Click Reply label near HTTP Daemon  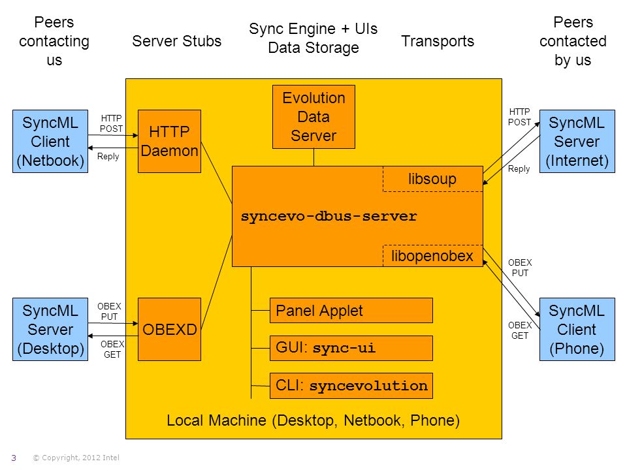[108, 156]
